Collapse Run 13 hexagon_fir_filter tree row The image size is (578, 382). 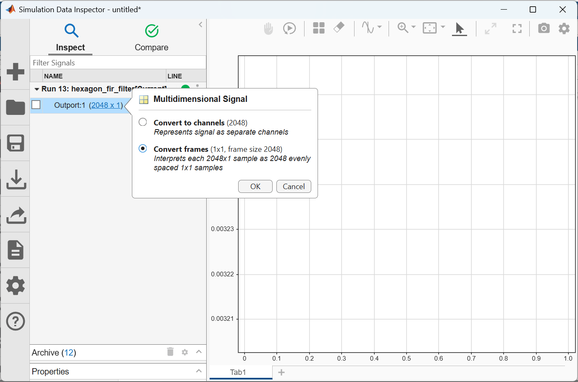pos(37,89)
